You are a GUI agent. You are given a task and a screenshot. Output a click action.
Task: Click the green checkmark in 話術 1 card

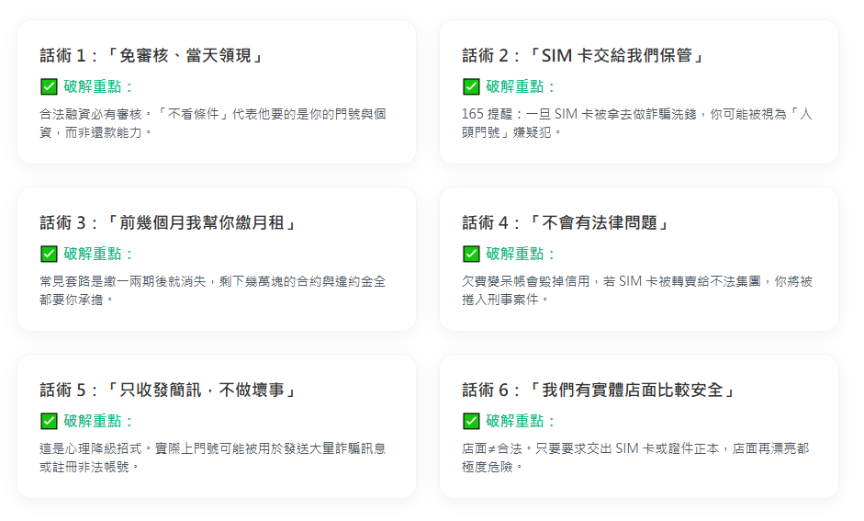pos(49,86)
